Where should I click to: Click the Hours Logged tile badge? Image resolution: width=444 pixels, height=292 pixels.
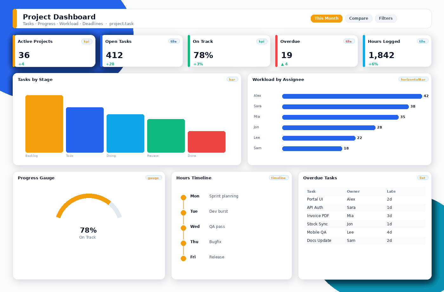coord(422,41)
